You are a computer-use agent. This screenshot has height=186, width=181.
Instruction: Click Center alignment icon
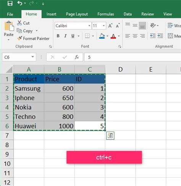coord(135,36)
